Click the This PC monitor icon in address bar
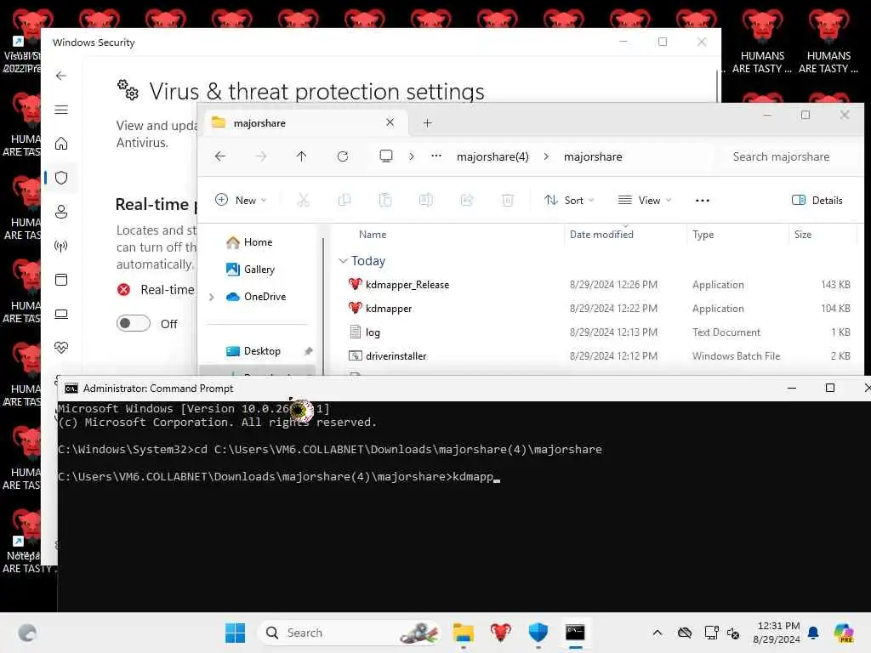 386,156
